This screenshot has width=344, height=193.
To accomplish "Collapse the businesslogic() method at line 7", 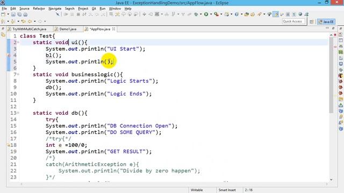I will point(18,75).
